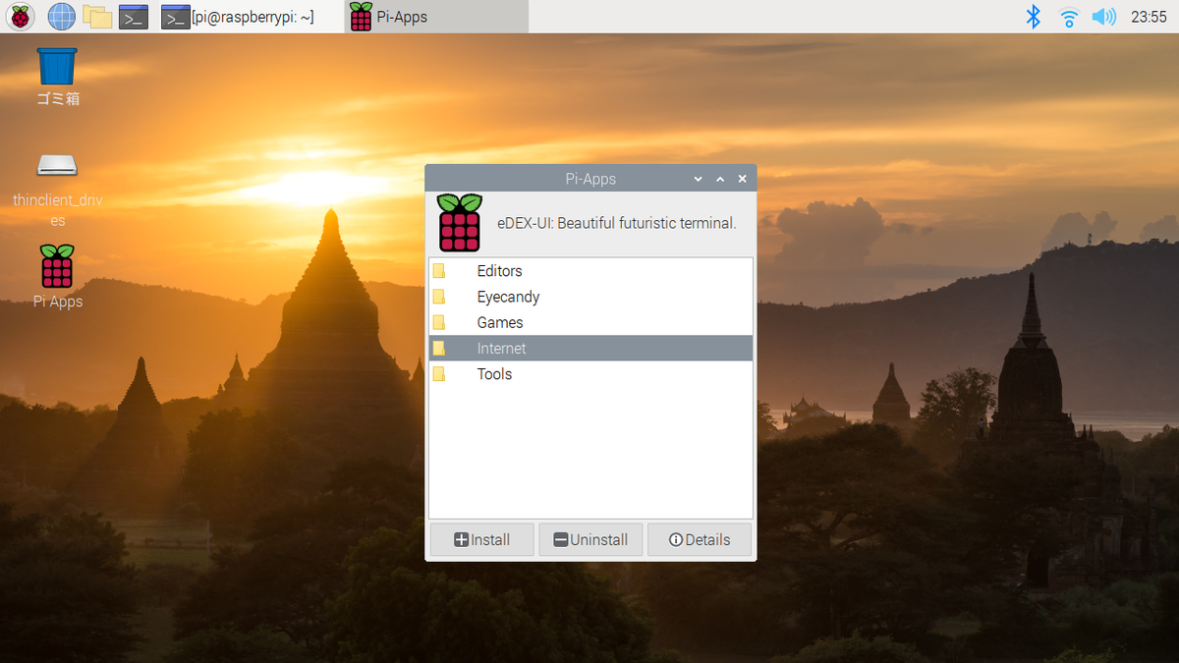Viewport: 1179px width, 663px height.
Task: Select the Tools category
Action: point(590,373)
